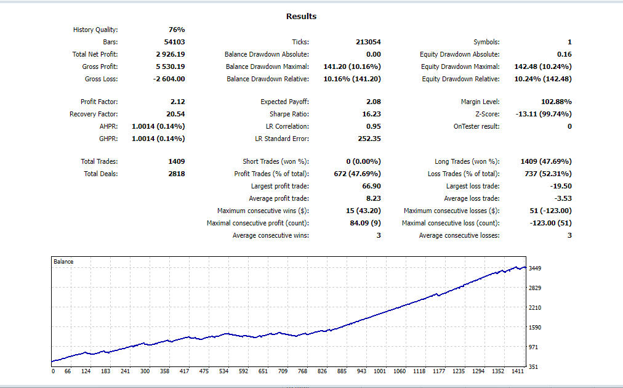
Task: Select the Profit Factor value 2.12
Action: coord(178,102)
